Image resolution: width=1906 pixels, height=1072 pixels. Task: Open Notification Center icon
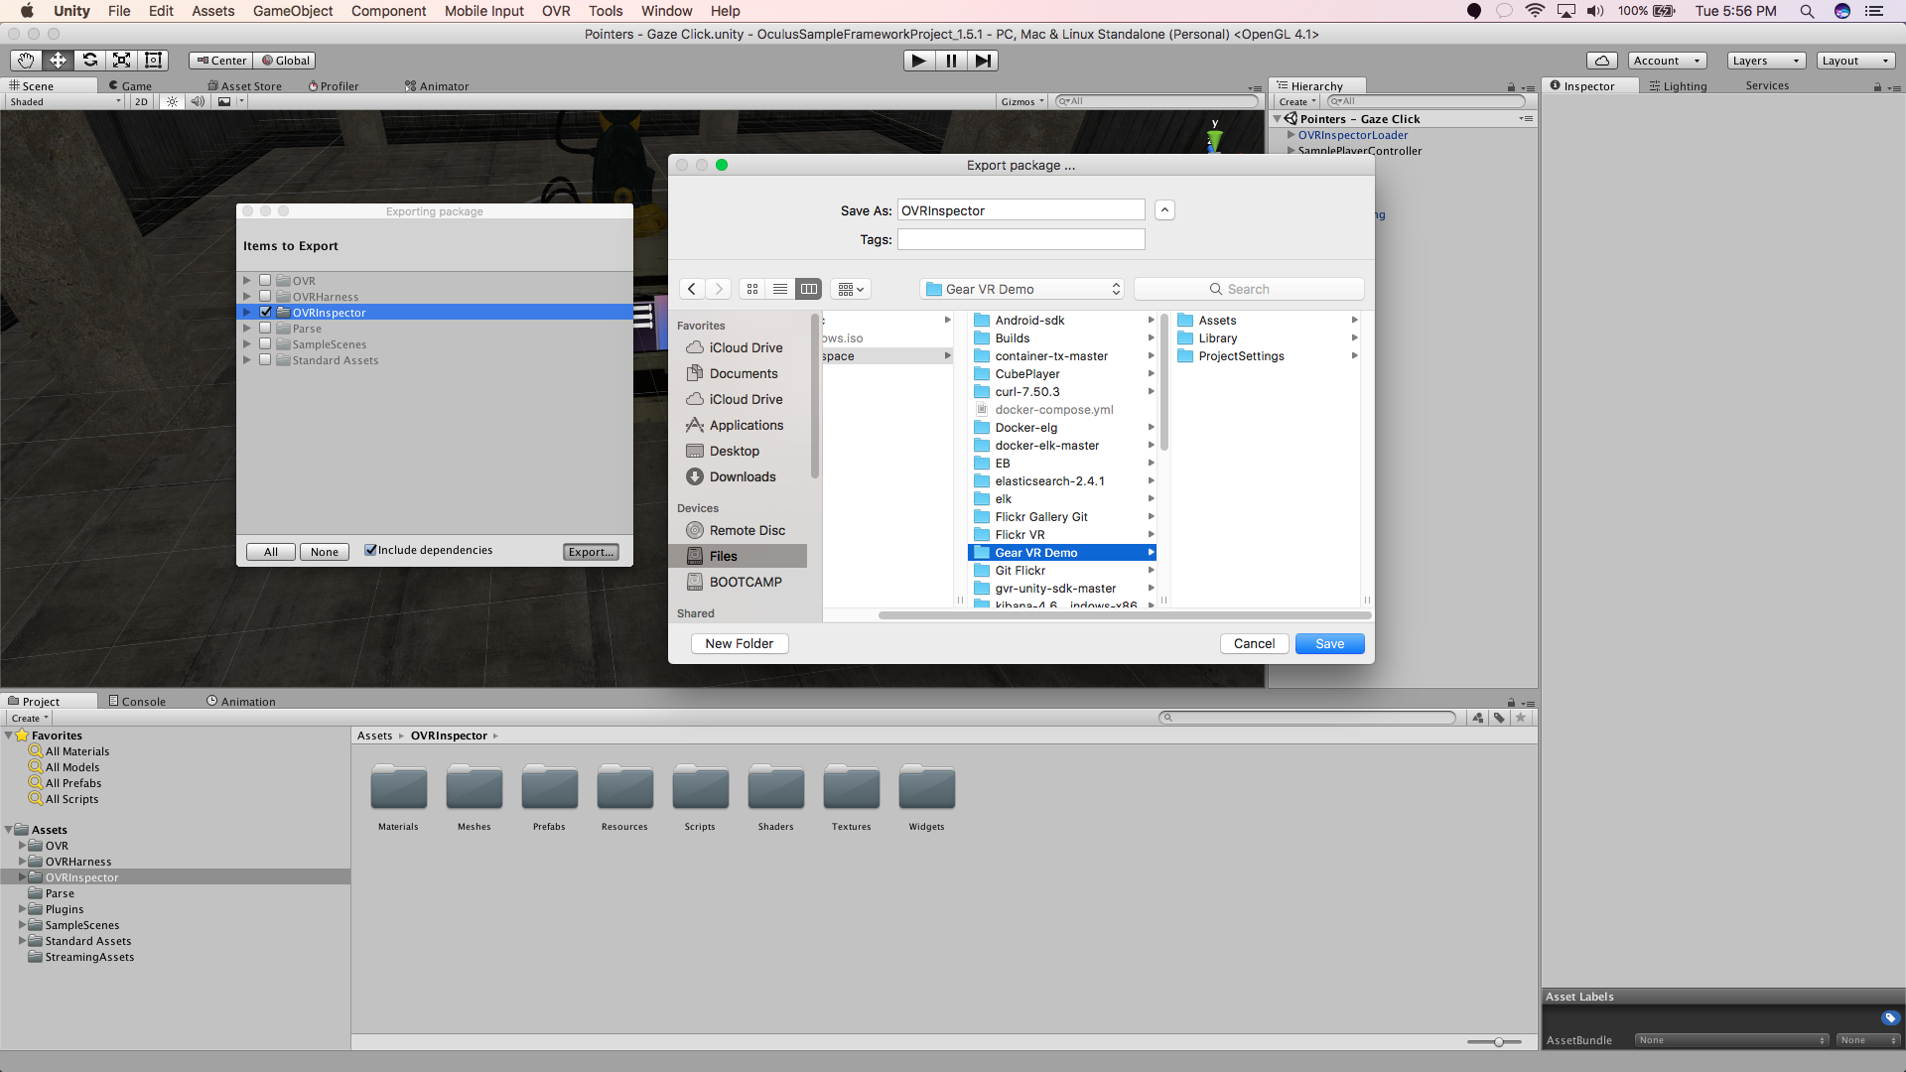(x=1874, y=11)
